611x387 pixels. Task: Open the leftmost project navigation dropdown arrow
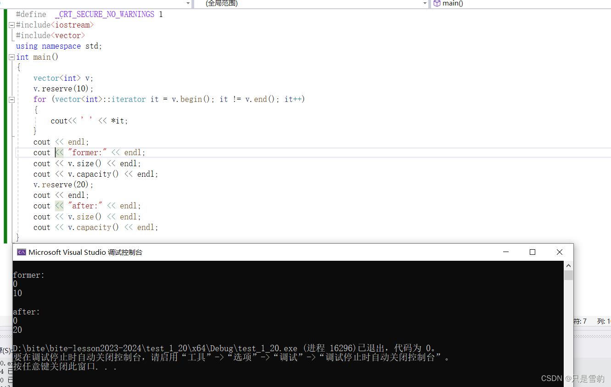[x=188, y=4]
